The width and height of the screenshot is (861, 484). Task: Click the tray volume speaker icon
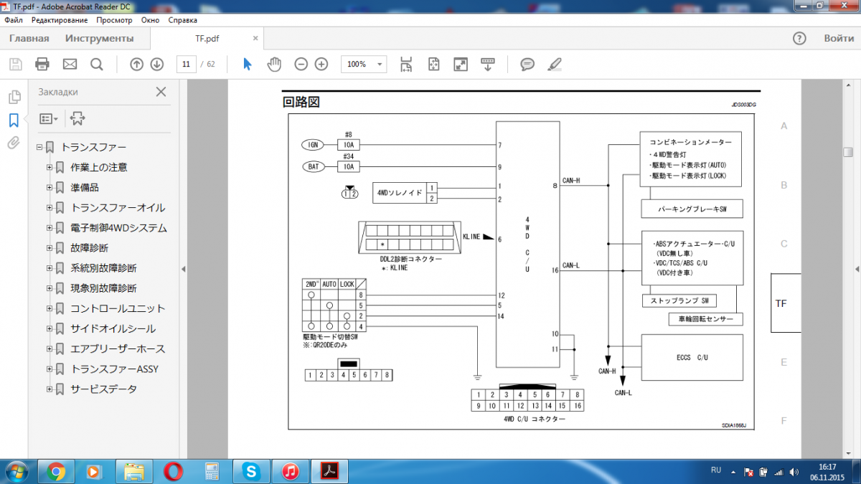click(x=794, y=473)
